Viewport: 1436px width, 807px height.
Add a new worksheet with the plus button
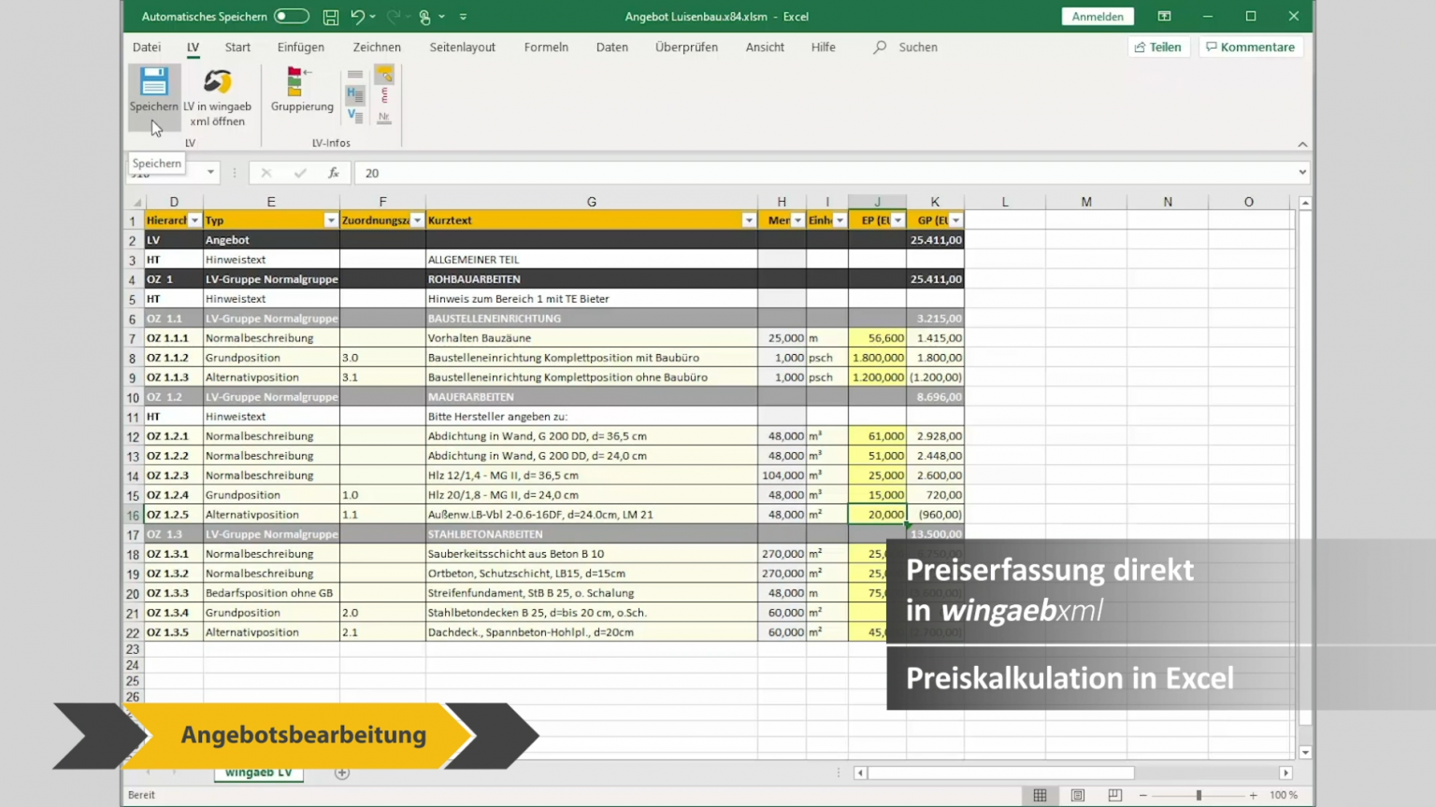coord(341,772)
